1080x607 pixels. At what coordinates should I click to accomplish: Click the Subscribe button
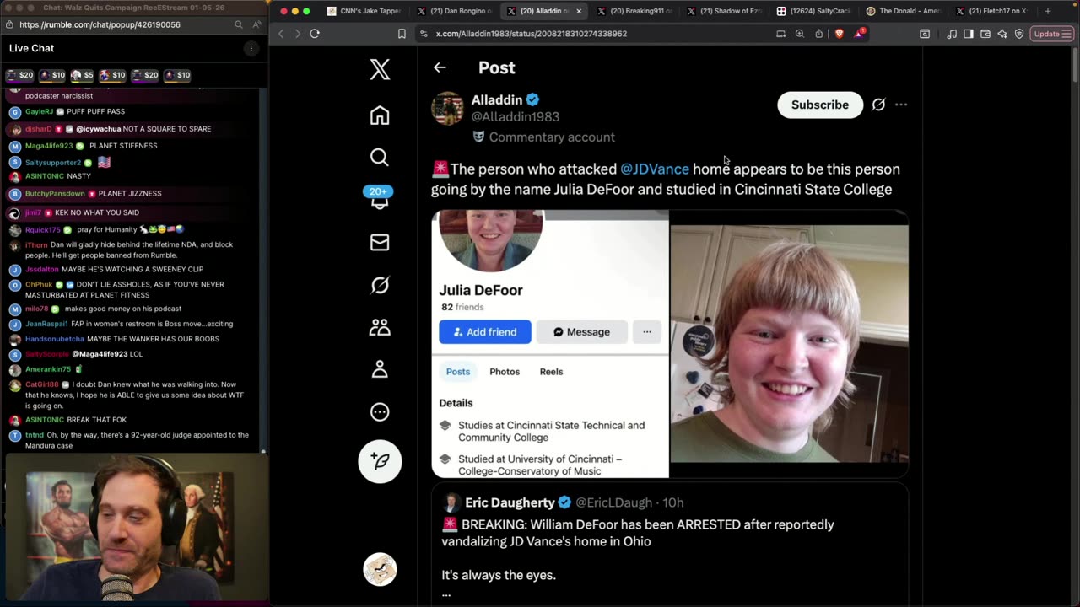(820, 105)
